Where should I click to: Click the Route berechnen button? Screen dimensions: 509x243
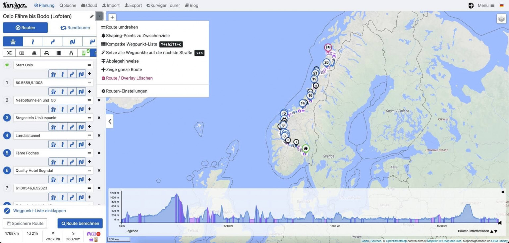tap(80, 223)
